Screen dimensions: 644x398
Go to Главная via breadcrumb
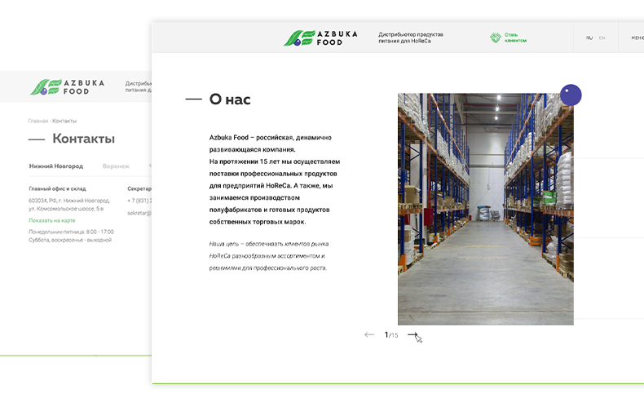click(37, 121)
